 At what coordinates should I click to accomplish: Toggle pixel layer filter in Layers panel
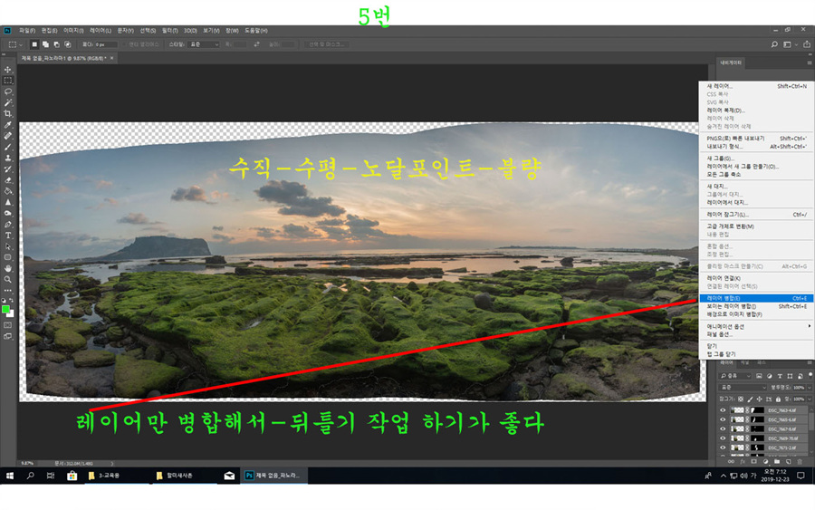759,376
